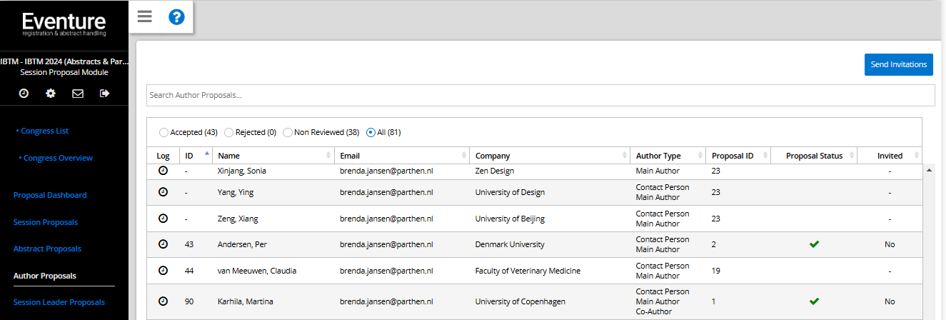Open Abstract Proposals from the sidebar
The image size is (946, 320).
pyautogui.click(x=47, y=249)
